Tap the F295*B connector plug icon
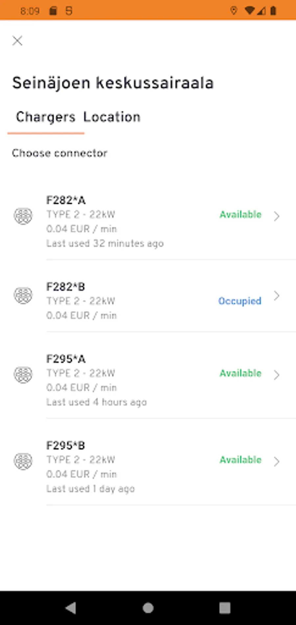This screenshot has height=625, width=296. 23,461
